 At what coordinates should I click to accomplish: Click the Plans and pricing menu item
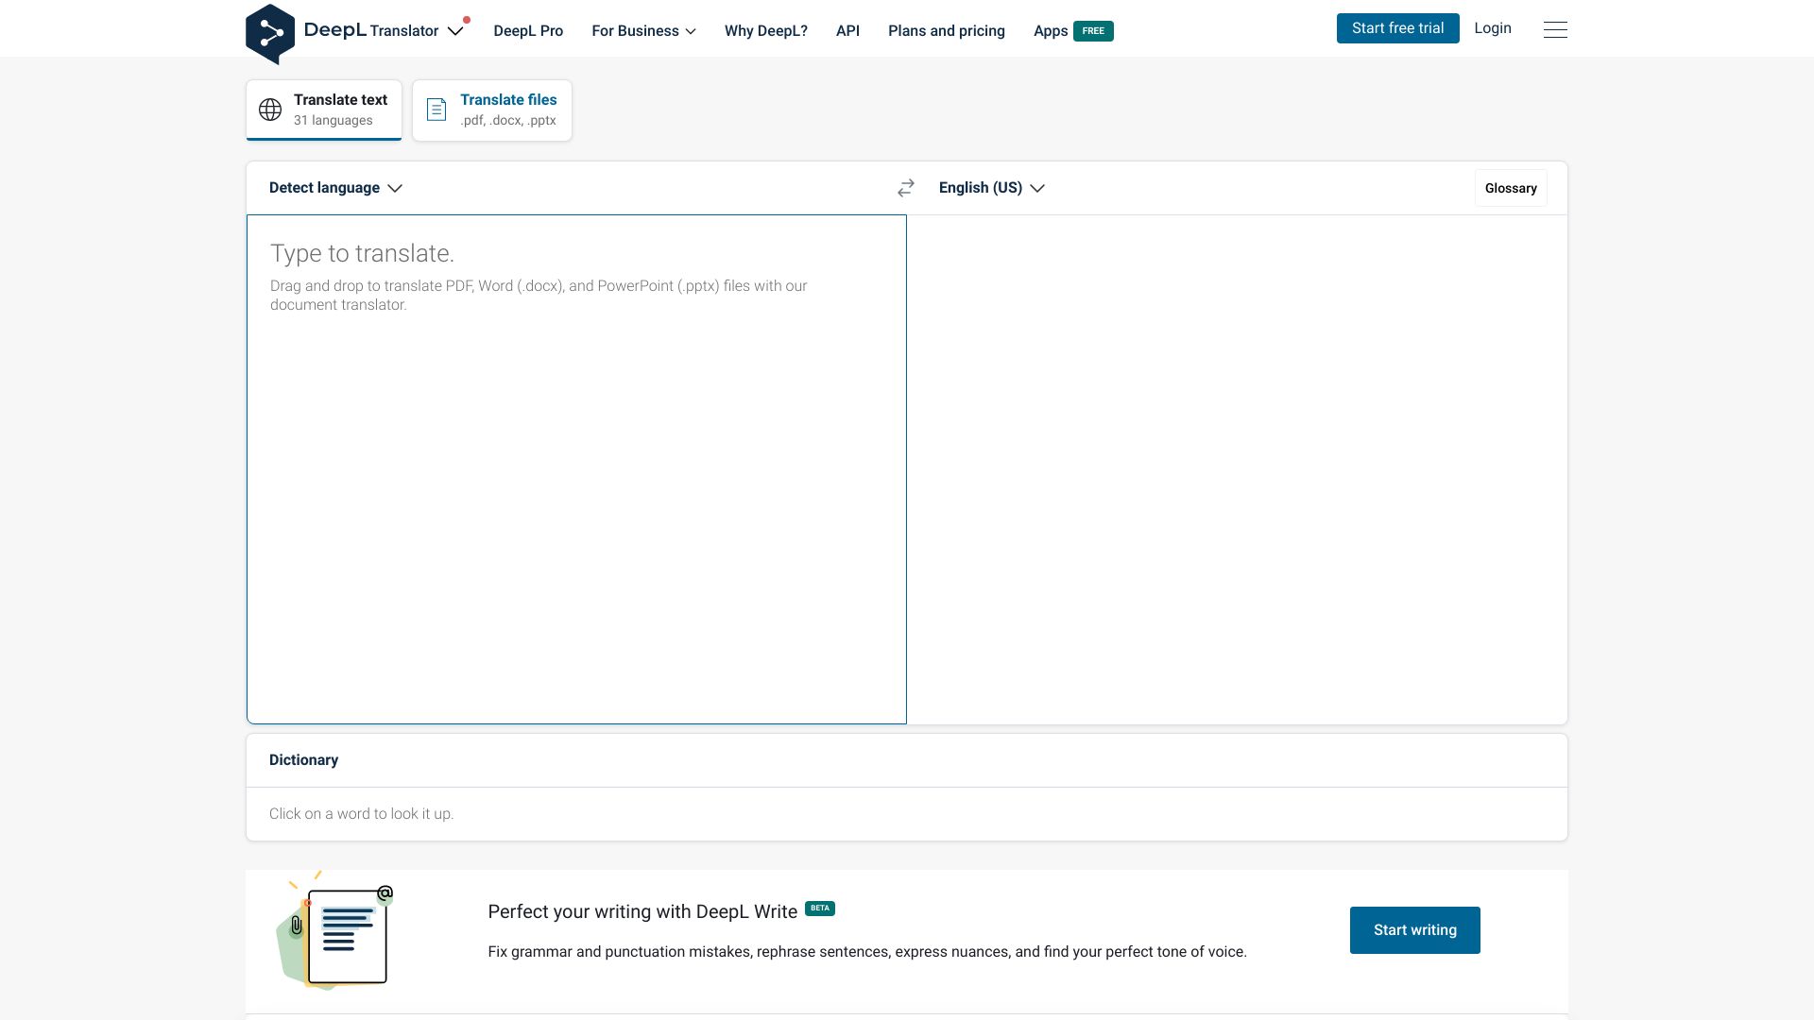pos(947,30)
